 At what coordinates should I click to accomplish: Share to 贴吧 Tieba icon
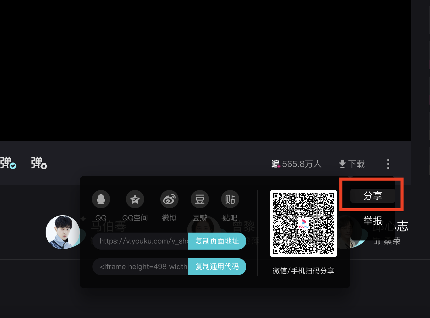(230, 199)
